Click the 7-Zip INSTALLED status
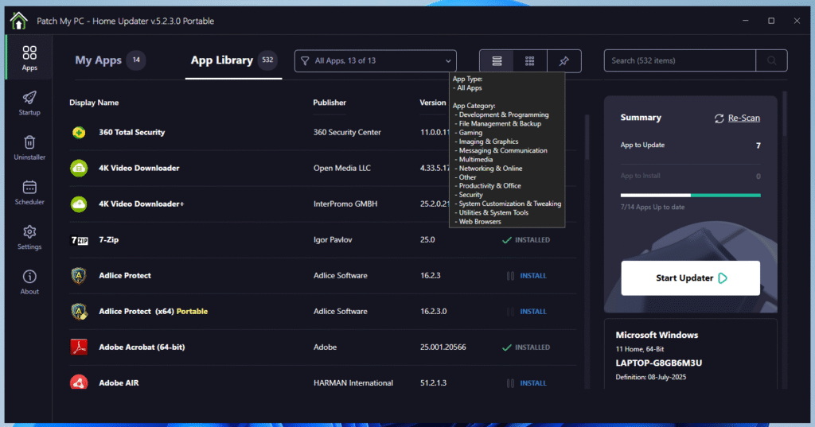The width and height of the screenshot is (815, 427). [526, 240]
